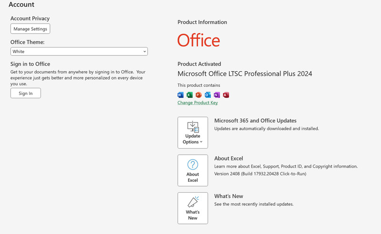
Task: Follow the Change Product Key link
Action: [x=198, y=103]
